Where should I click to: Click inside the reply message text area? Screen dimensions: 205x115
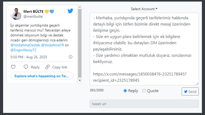coord(144,49)
